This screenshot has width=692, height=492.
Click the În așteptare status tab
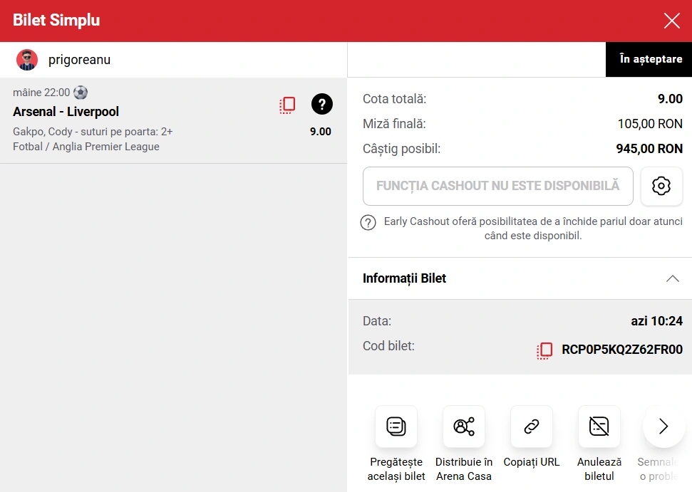pyautogui.click(x=649, y=60)
